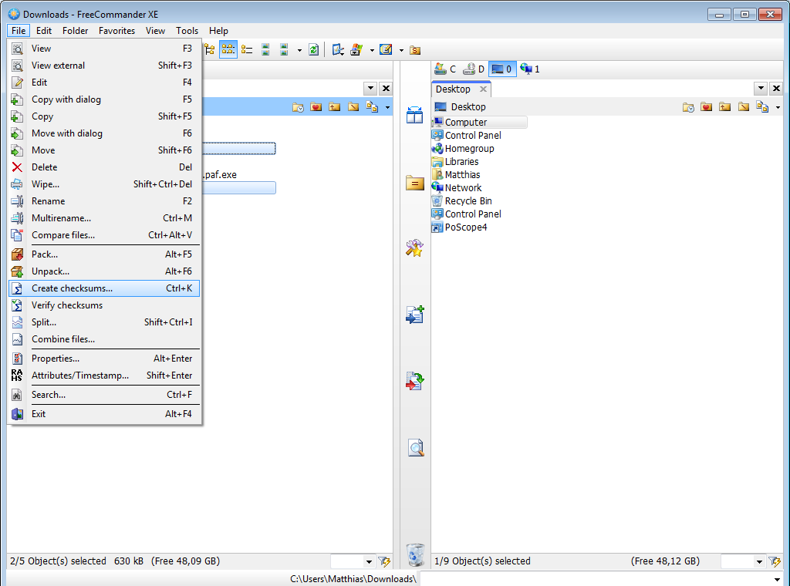Select the Matthias user folder
Image resolution: width=790 pixels, height=586 pixels.
point(457,175)
